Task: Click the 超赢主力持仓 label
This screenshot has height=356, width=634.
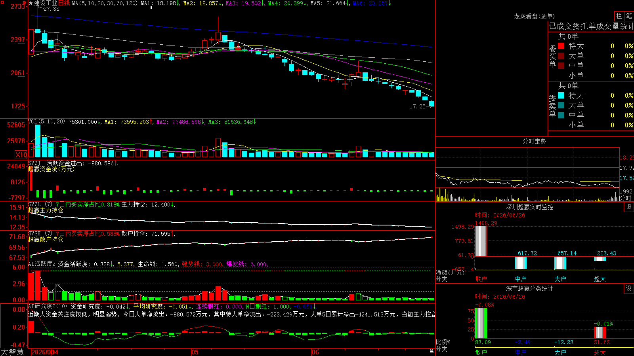Action: click(x=46, y=210)
